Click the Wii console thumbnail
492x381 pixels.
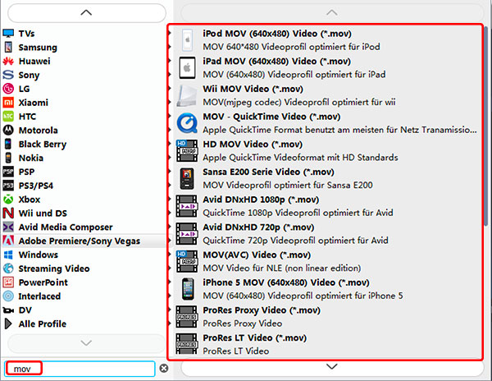click(x=187, y=95)
